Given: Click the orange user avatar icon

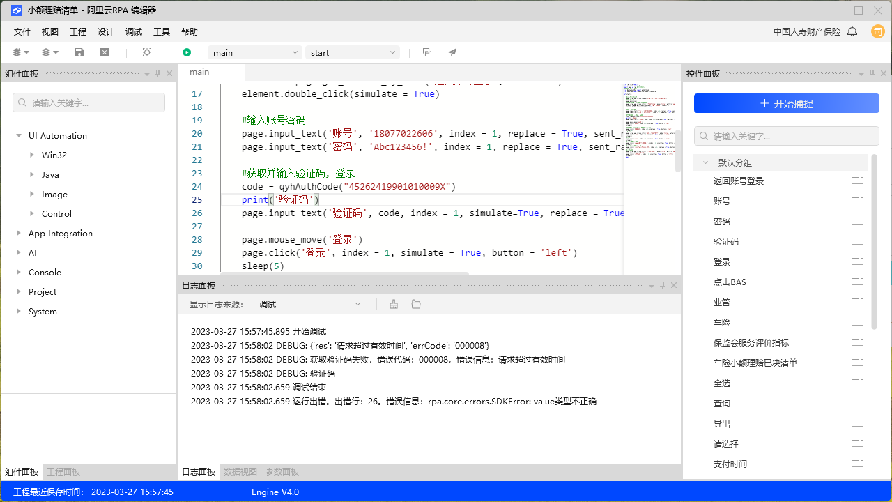Looking at the screenshot, I should tap(877, 31).
